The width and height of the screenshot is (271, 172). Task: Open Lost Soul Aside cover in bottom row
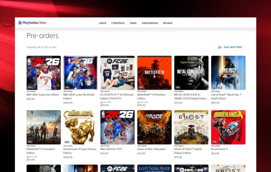[x=154, y=168]
